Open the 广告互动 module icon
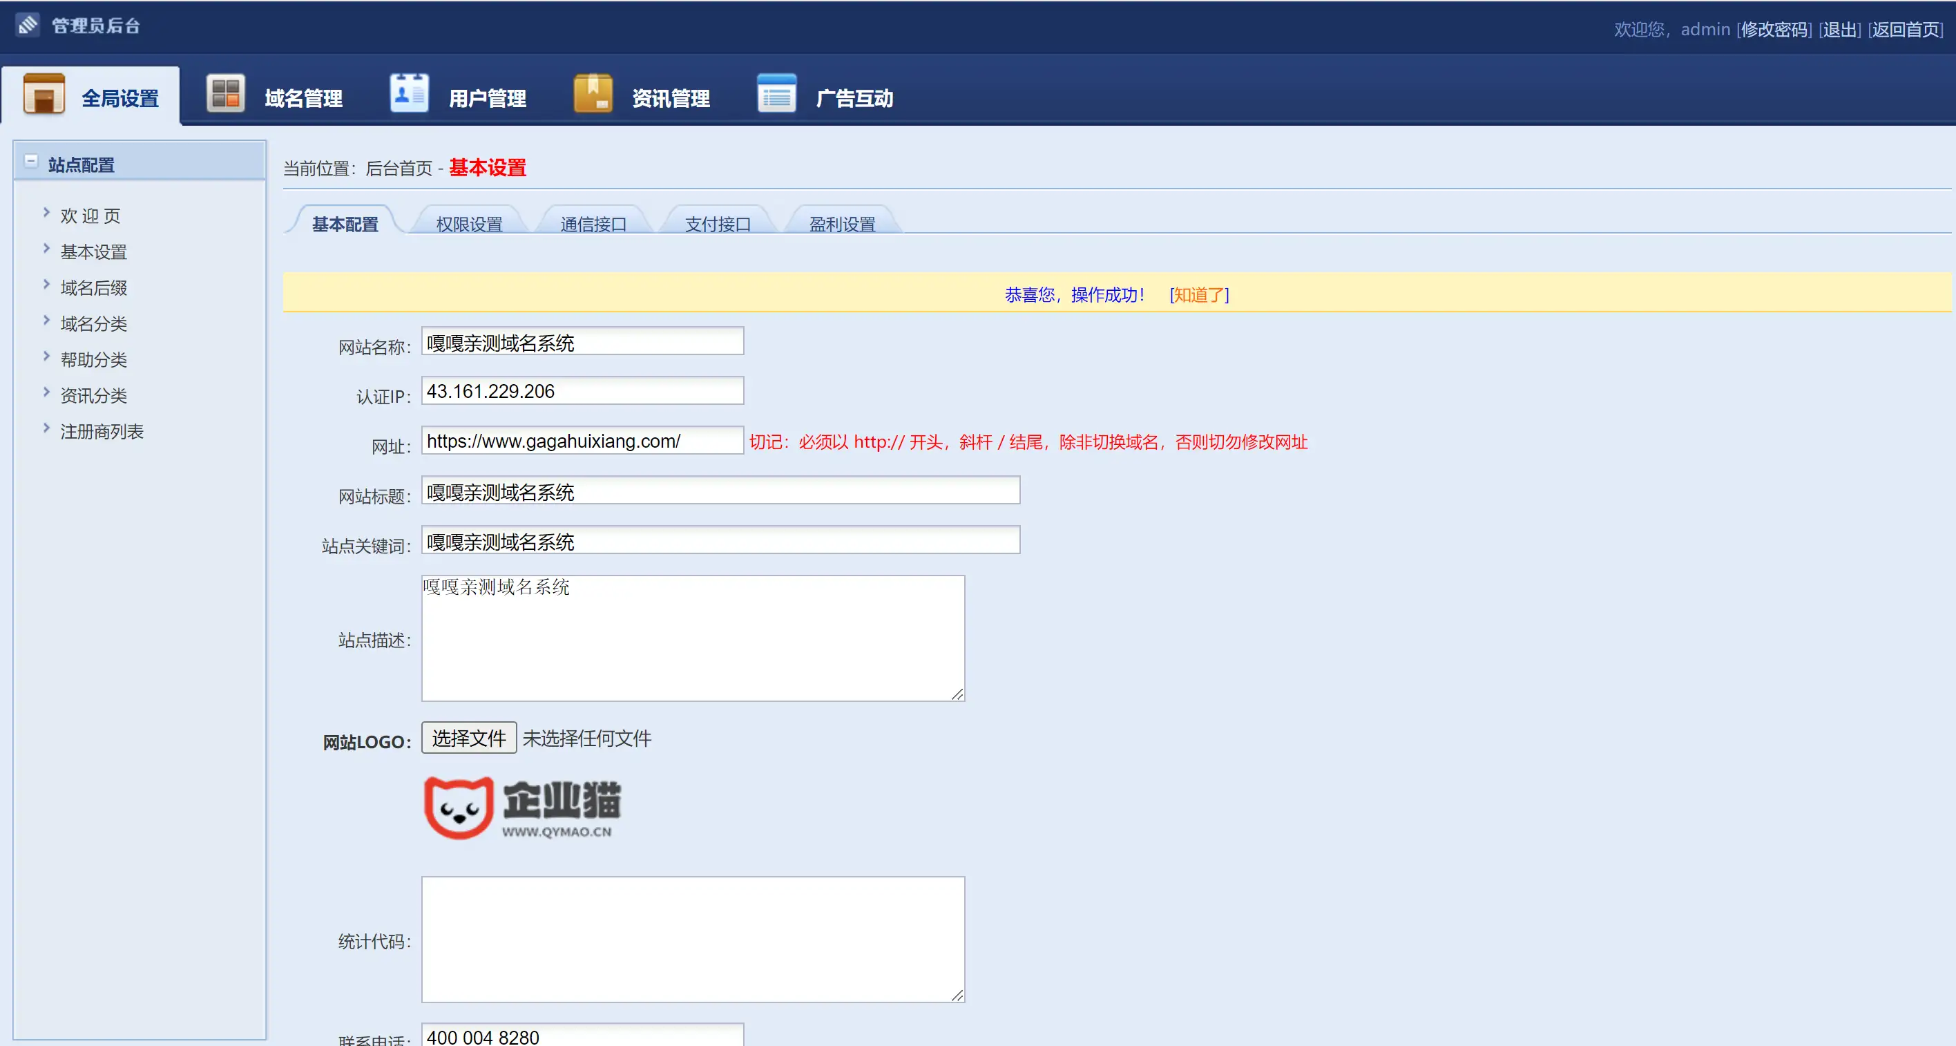The width and height of the screenshot is (1956, 1046). (776, 93)
